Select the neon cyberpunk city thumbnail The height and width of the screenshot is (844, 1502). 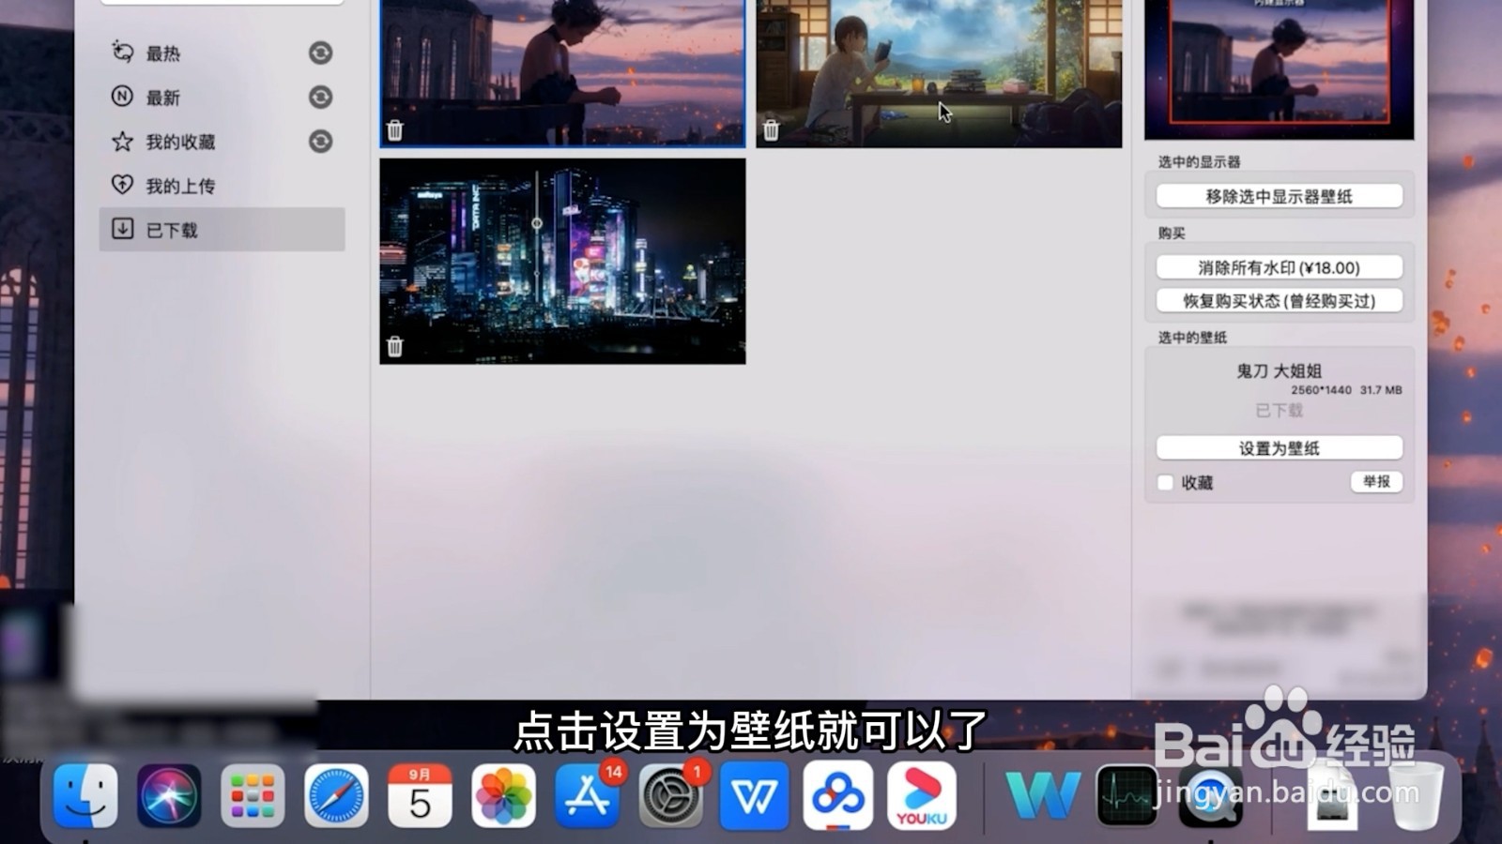(x=563, y=261)
